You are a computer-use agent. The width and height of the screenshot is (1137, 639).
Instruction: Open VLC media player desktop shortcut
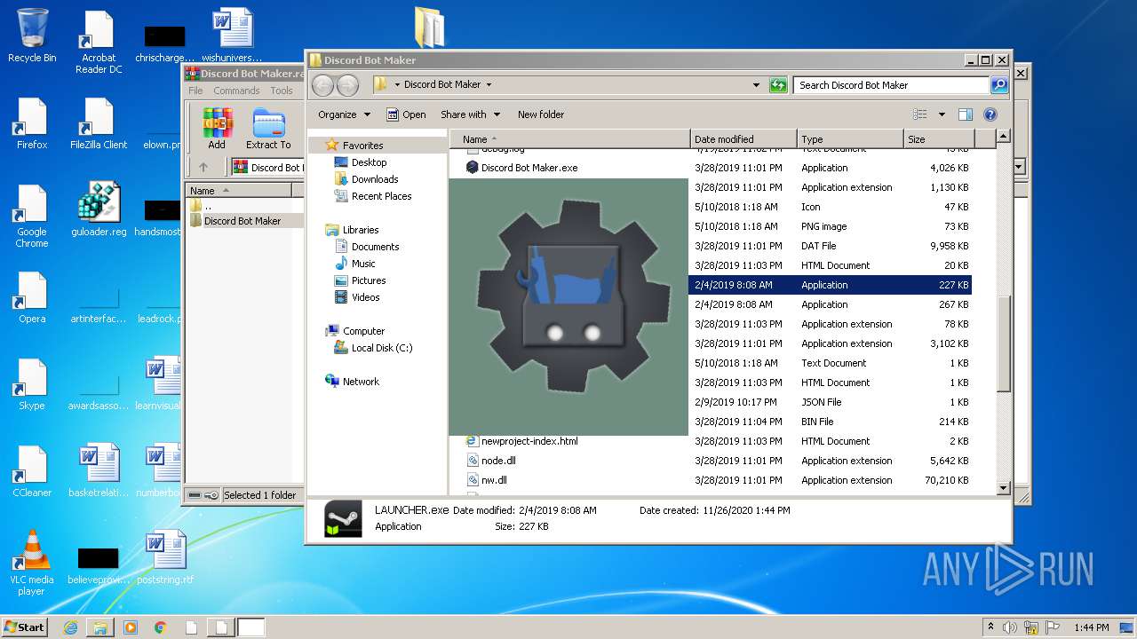[32, 564]
